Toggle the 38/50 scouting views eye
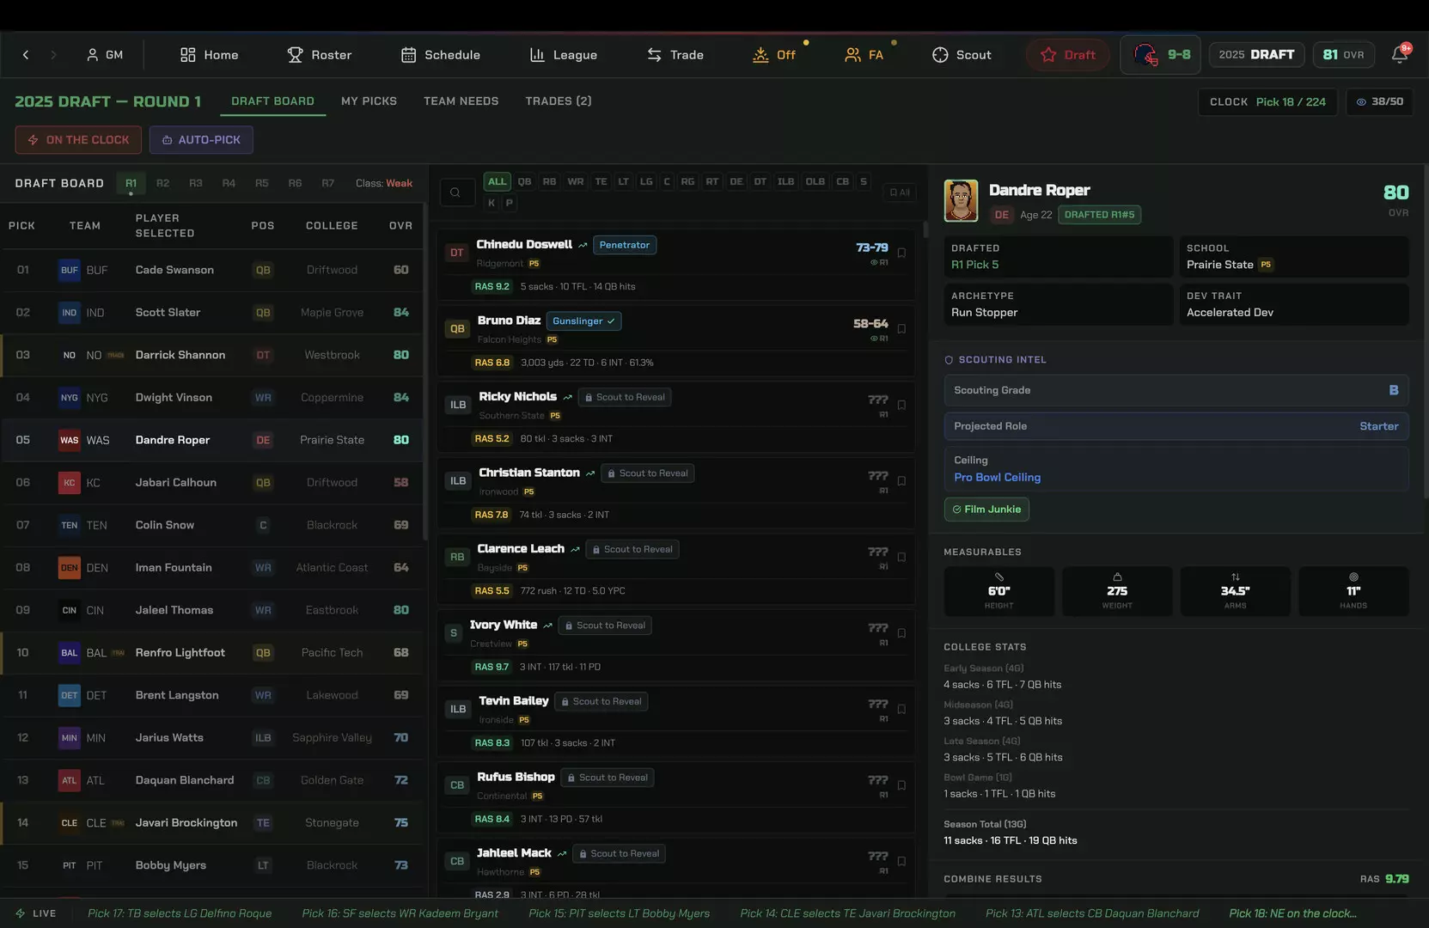Screen dimensions: 1429x928 [1379, 101]
